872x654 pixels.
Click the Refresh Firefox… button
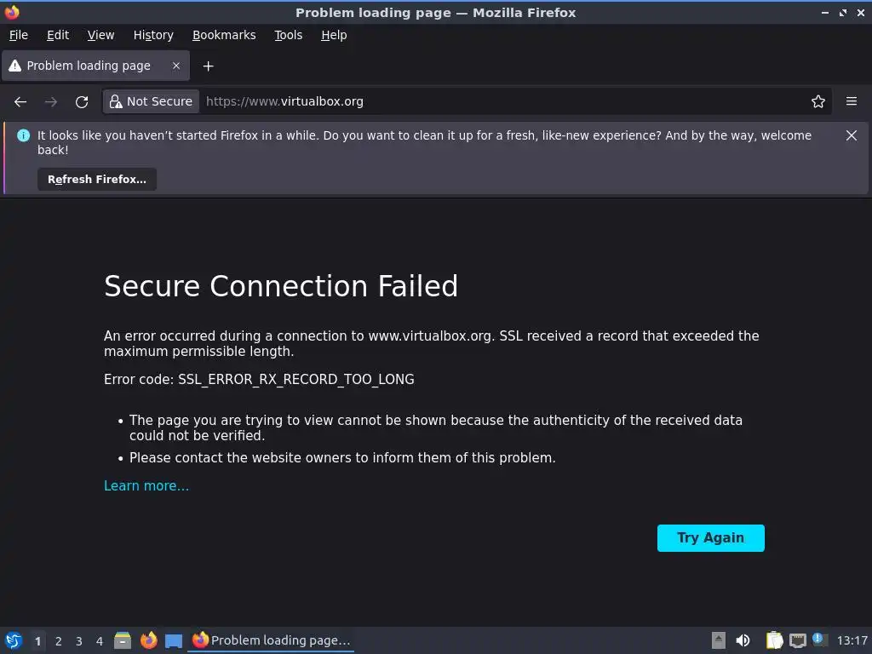tap(97, 179)
